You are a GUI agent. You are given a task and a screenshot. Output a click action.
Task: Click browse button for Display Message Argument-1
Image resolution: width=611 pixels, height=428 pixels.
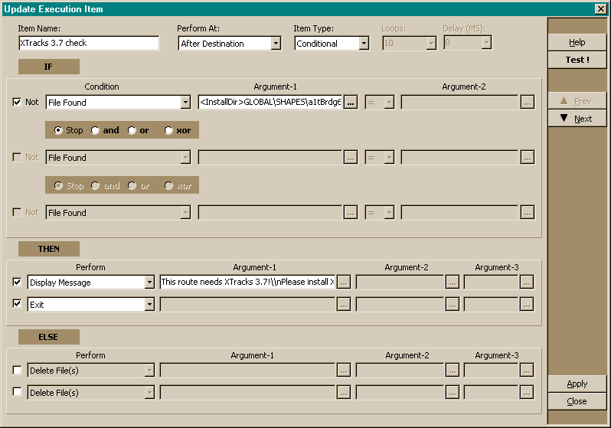[x=343, y=283]
